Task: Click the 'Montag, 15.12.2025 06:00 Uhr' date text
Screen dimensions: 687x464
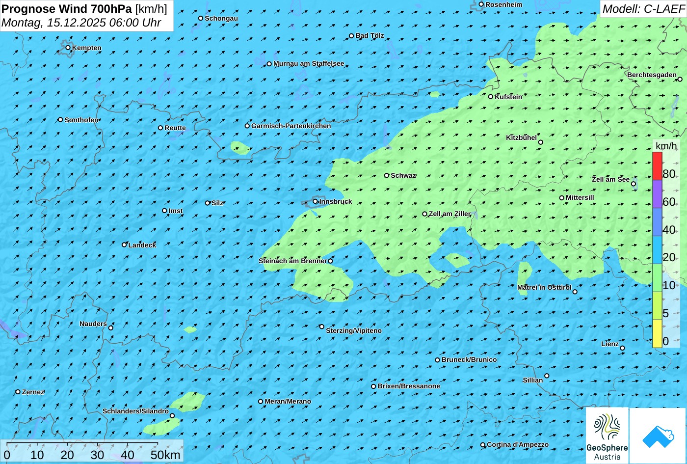Action: (x=81, y=23)
